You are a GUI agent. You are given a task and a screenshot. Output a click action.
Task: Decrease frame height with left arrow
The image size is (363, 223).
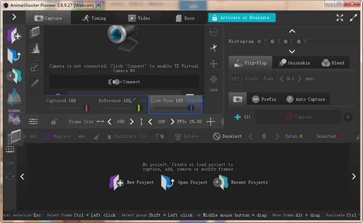[x=150, y=121]
